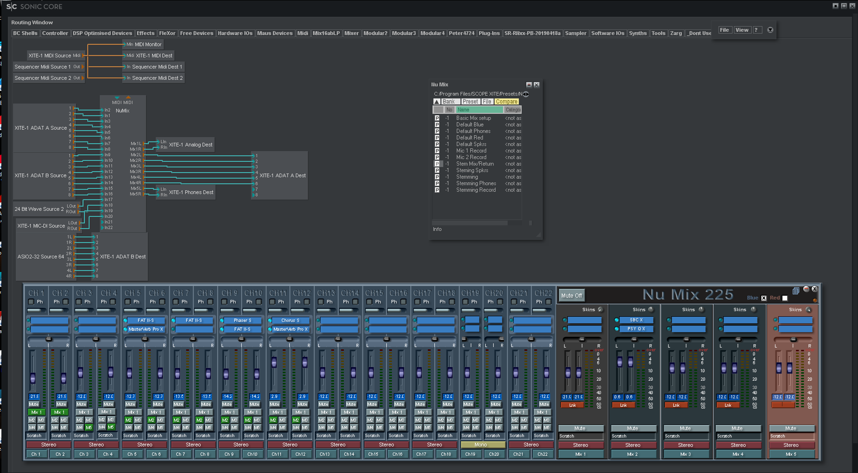Turn the Skins knob on Mix 5 strip
The width and height of the screenshot is (858, 473).
(809, 310)
